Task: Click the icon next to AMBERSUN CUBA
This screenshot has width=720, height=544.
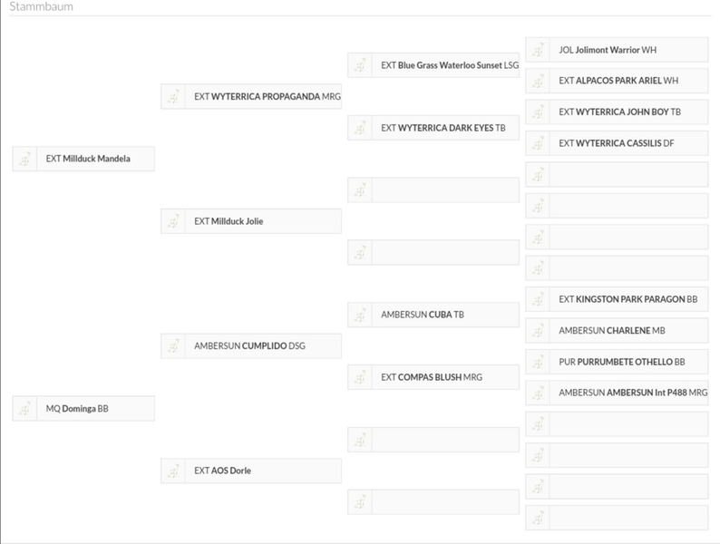Action: [360, 315]
